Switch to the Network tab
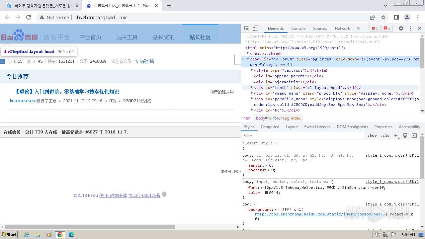425x239 pixels. coord(342,29)
